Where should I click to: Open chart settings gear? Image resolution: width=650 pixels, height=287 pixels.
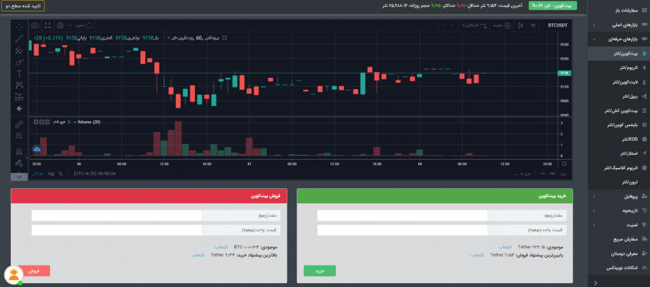coord(60,25)
